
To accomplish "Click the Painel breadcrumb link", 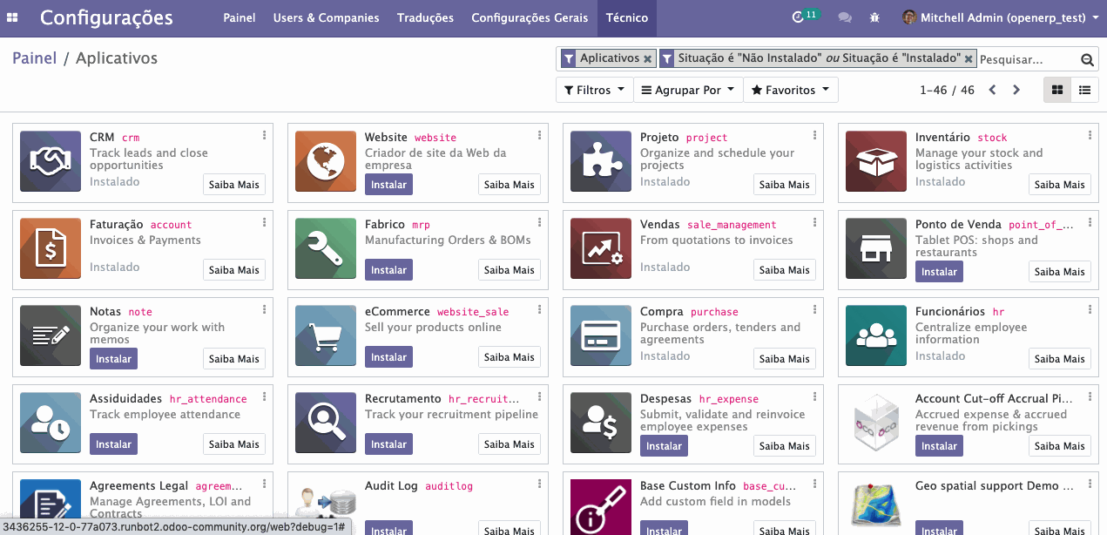I will 34,58.
